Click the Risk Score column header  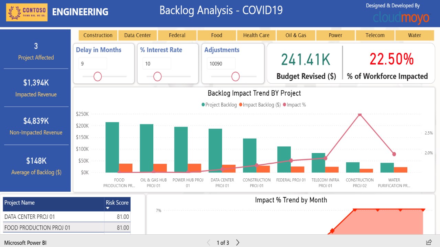pyautogui.click(x=117, y=204)
